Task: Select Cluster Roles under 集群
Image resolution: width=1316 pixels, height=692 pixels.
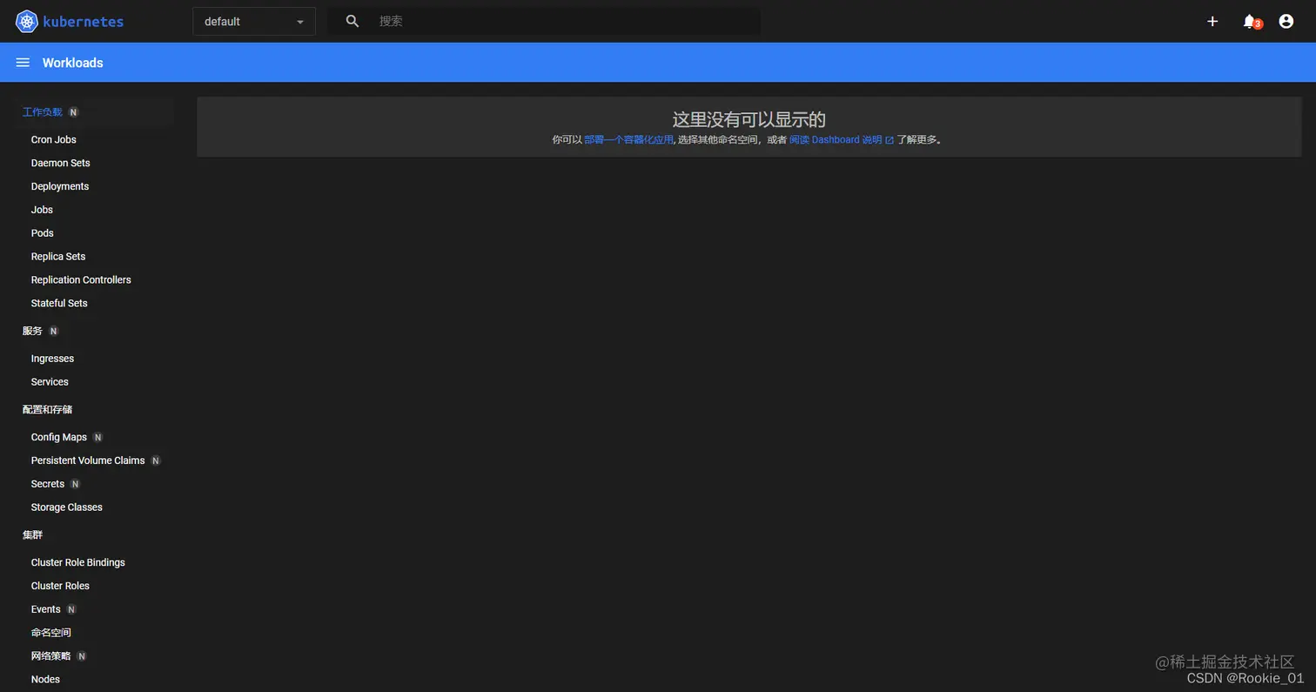Action: click(60, 585)
